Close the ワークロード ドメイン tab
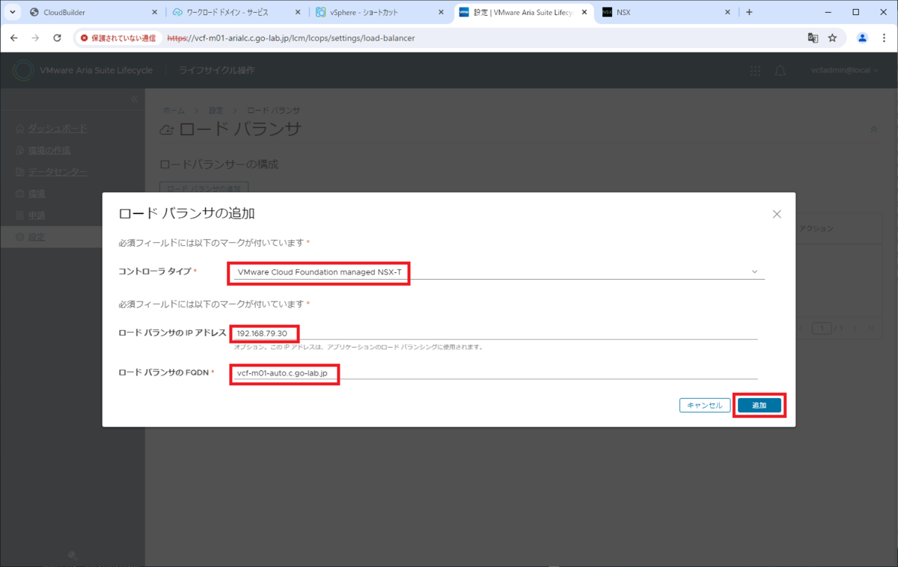 (299, 13)
